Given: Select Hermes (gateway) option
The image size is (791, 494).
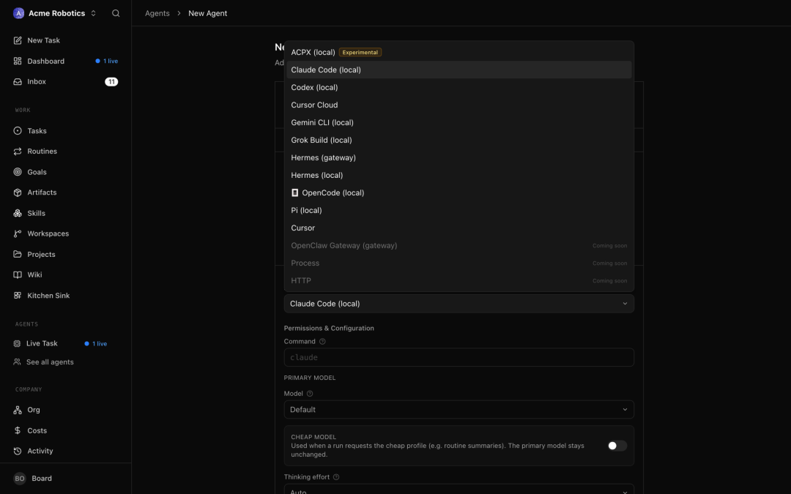Looking at the screenshot, I should 458,158.
